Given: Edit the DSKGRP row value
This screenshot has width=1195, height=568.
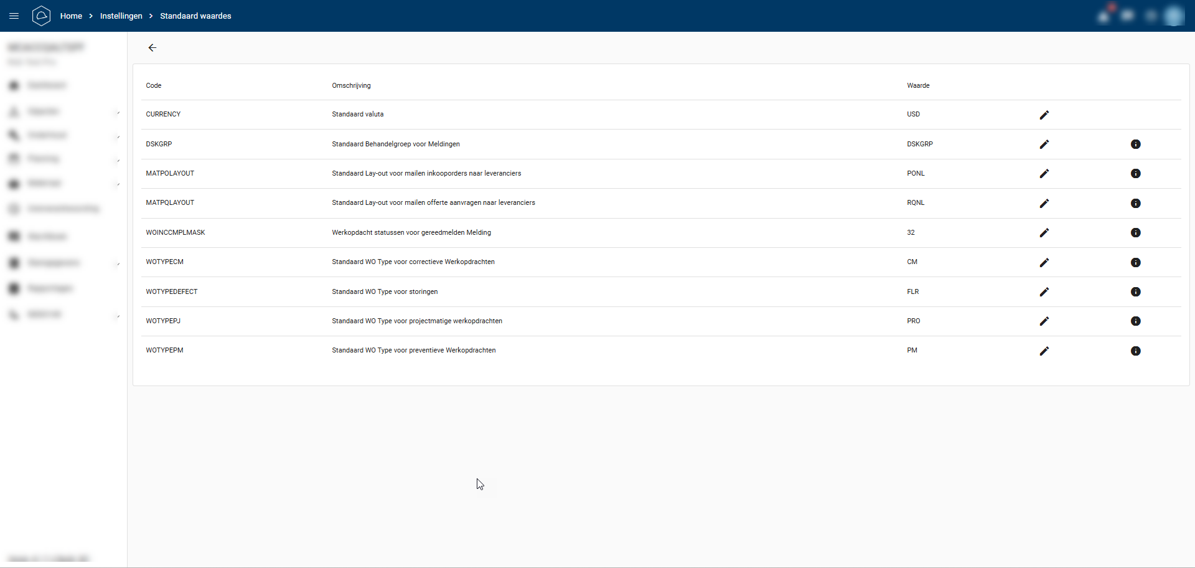Looking at the screenshot, I should pyautogui.click(x=1044, y=144).
